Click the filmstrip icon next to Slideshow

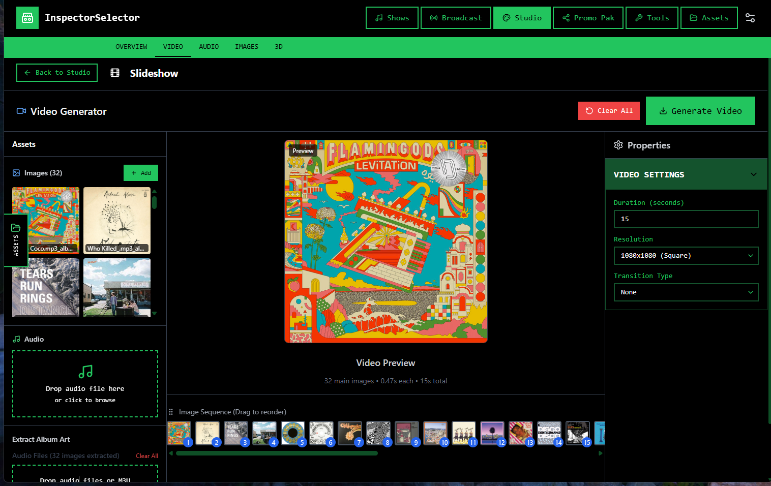pos(115,73)
